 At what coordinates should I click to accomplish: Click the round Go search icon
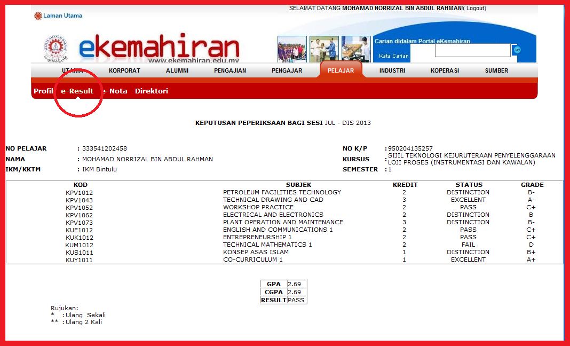point(516,50)
